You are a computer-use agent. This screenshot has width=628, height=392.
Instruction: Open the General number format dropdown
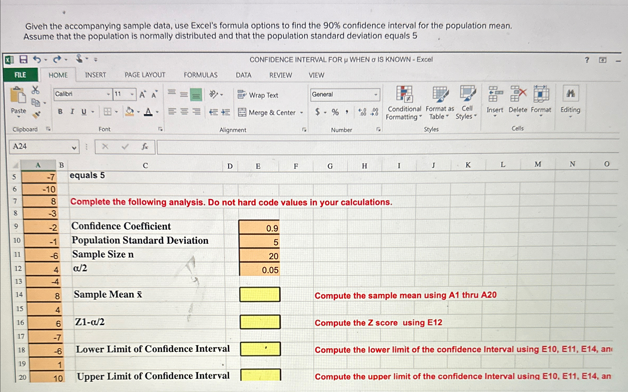[x=376, y=94]
